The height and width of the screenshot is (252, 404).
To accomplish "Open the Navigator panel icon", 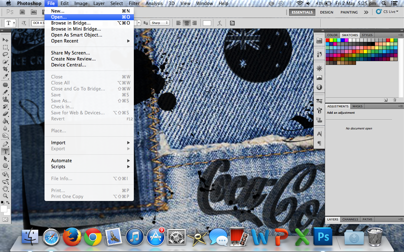I will pos(319,68).
